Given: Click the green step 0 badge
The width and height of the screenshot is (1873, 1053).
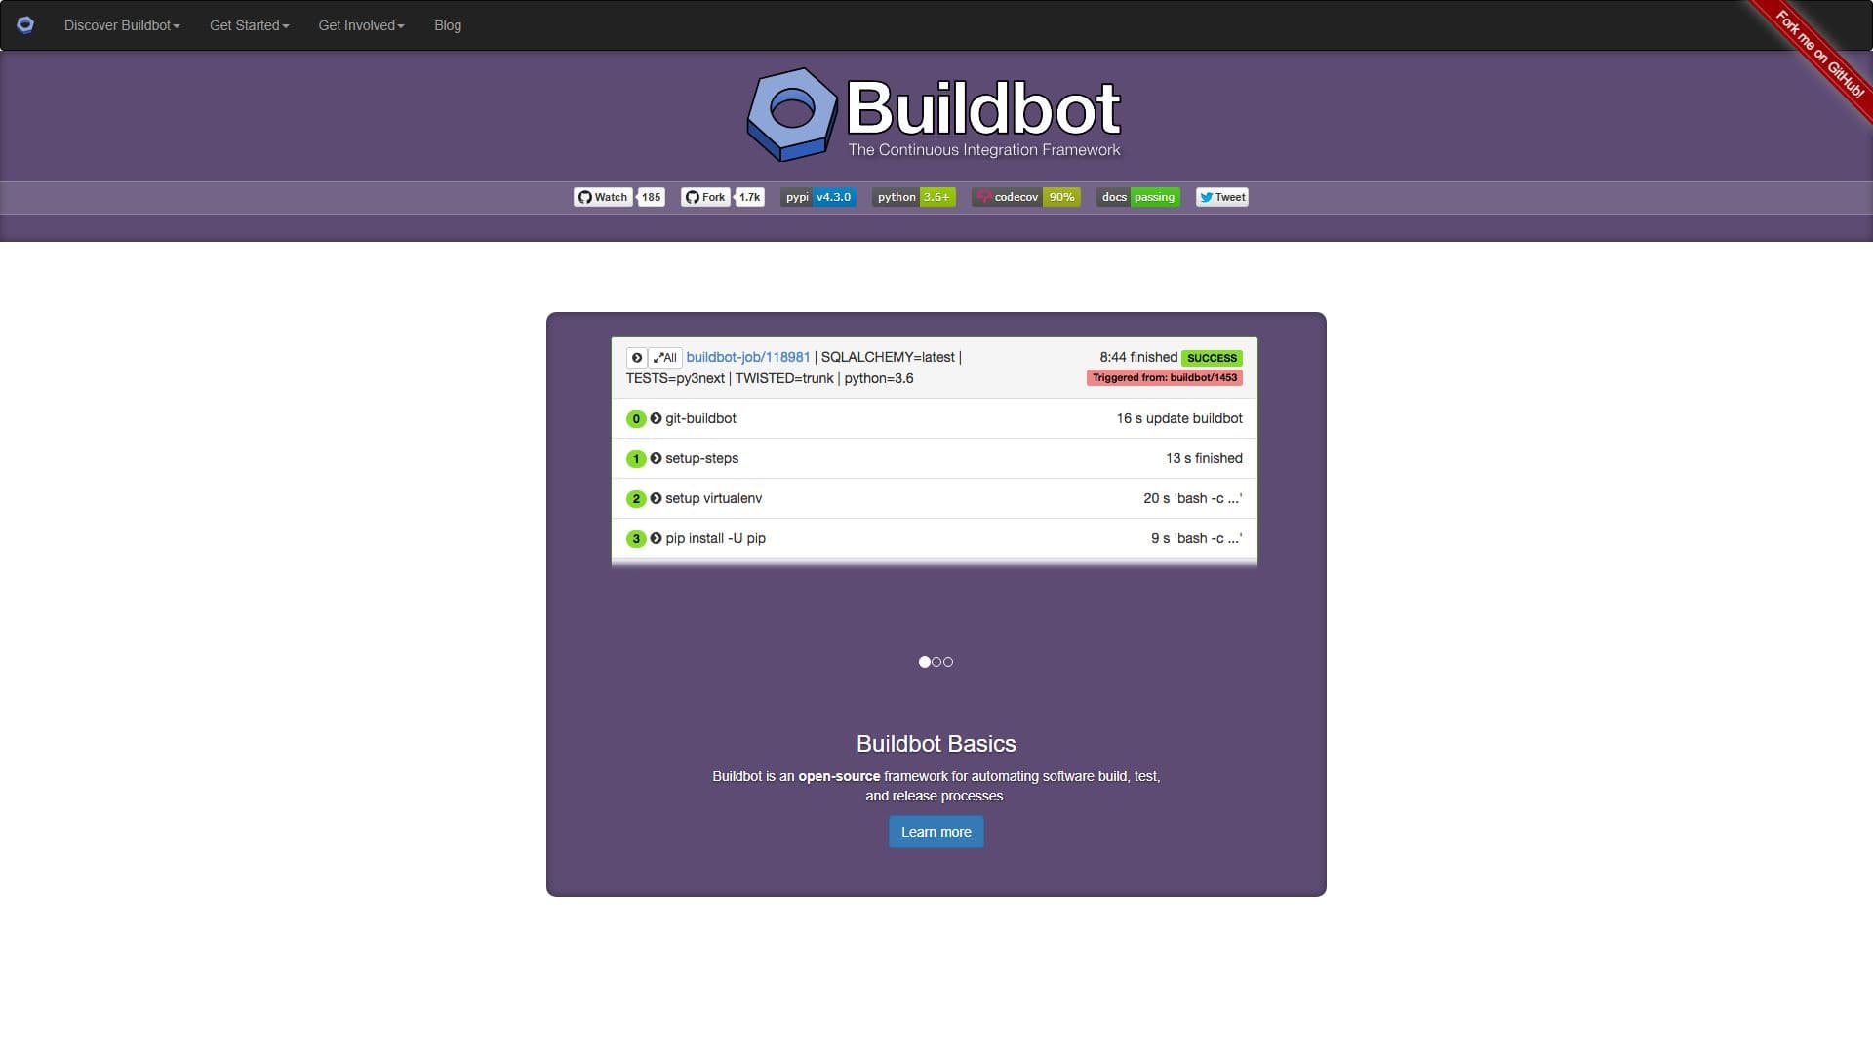Looking at the screenshot, I should point(636,419).
